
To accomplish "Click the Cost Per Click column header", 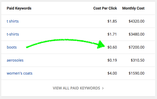I will click(x=105, y=8).
